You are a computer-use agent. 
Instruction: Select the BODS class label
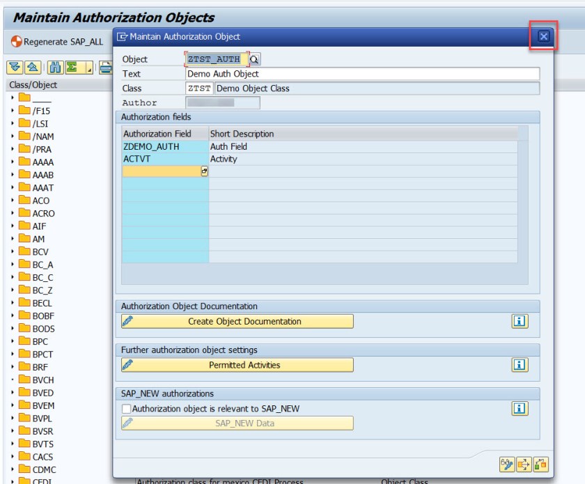pyautogui.click(x=43, y=329)
